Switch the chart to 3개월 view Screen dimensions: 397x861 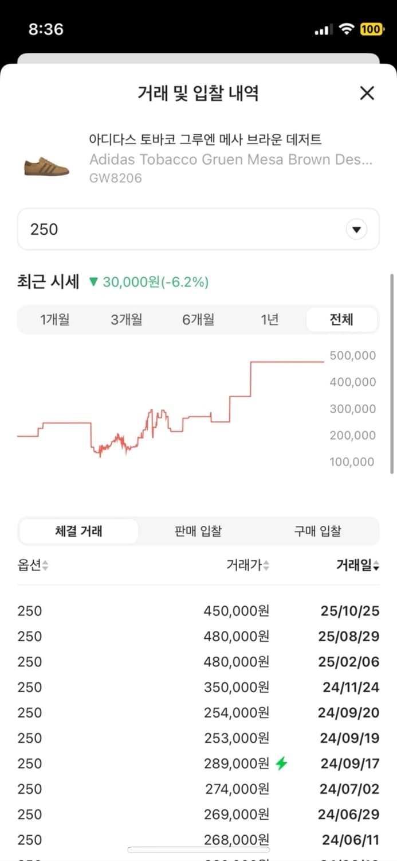pyautogui.click(x=125, y=319)
